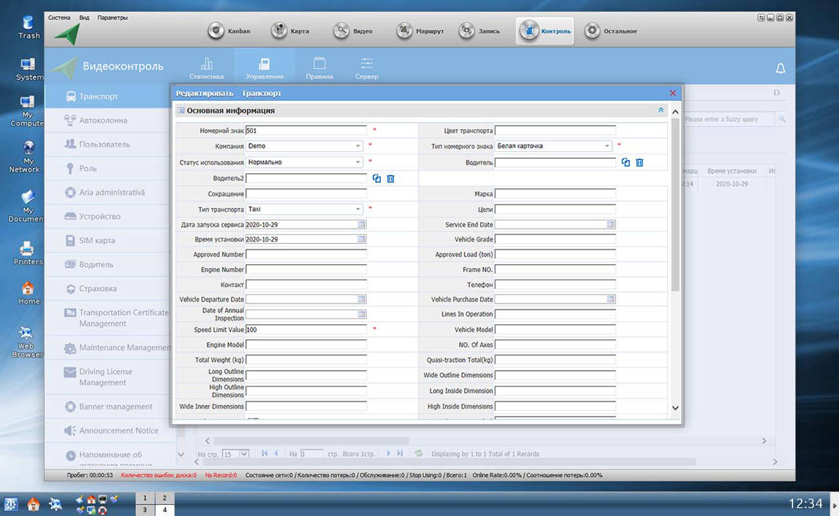Select SIM карта in the sidebar
The width and height of the screenshot is (839, 516).
(97, 240)
